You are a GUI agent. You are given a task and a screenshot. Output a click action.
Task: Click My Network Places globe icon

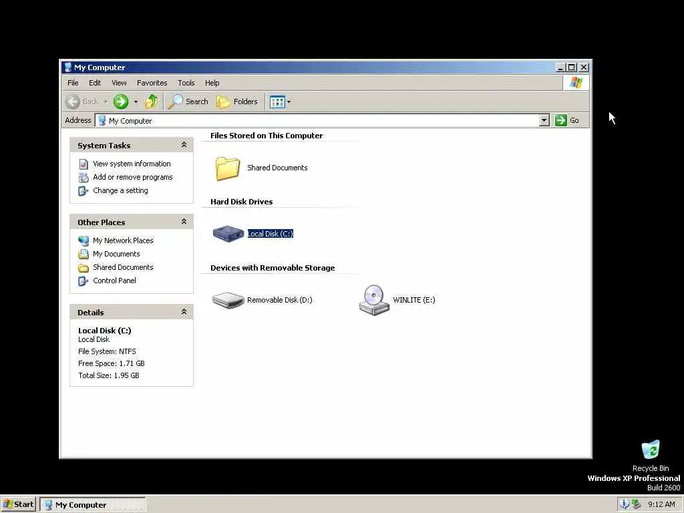[x=83, y=240]
